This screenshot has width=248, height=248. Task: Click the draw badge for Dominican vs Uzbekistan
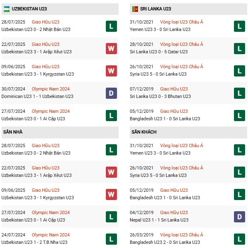[111, 93]
